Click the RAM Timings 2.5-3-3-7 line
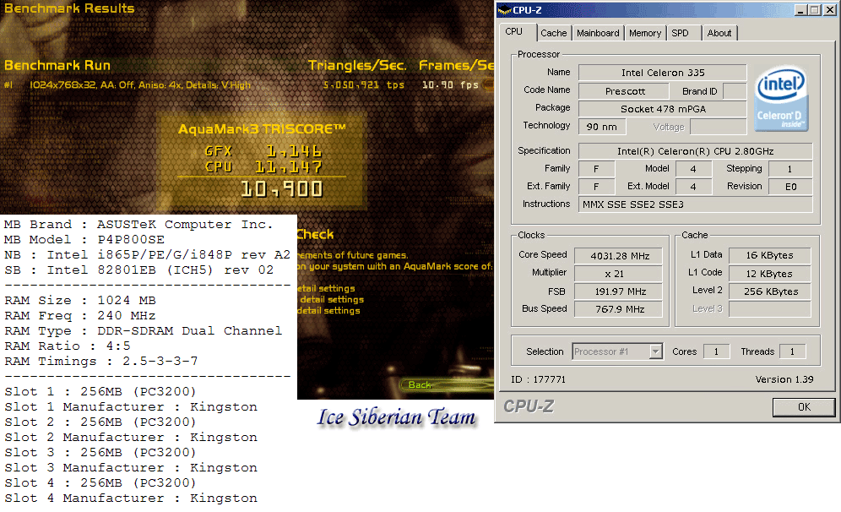The width and height of the screenshot is (841, 512). coord(100,362)
